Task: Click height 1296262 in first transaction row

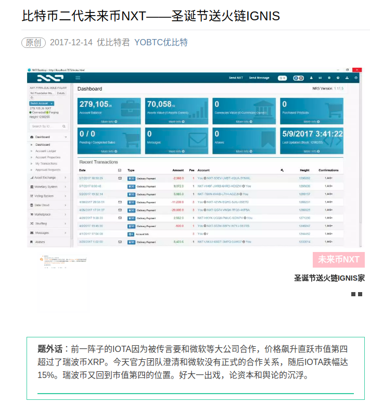Action: point(304,178)
